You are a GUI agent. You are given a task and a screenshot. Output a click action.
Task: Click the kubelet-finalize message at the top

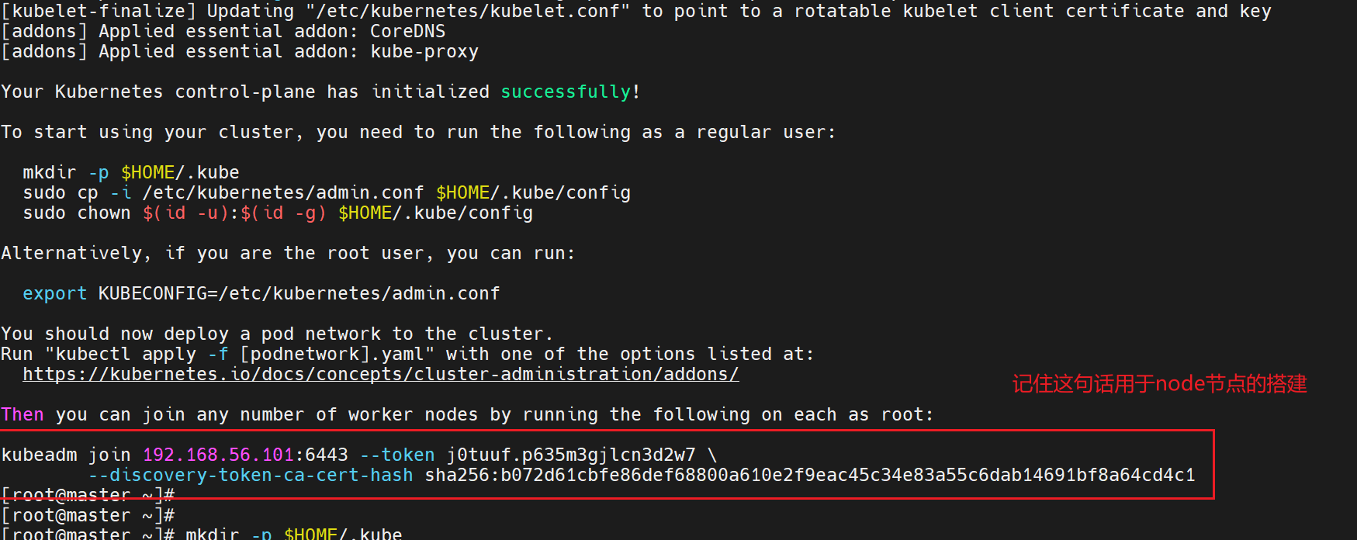(x=636, y=11)
